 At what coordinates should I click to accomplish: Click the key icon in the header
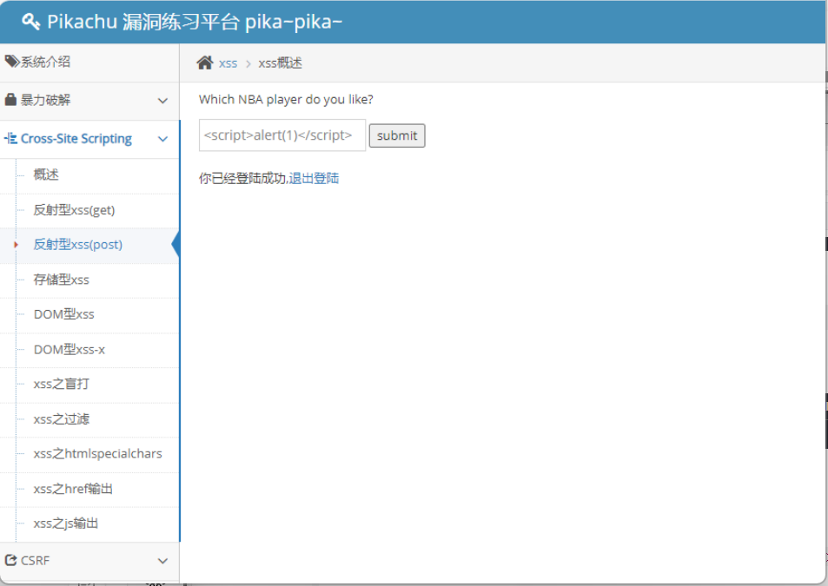[30, 22]
